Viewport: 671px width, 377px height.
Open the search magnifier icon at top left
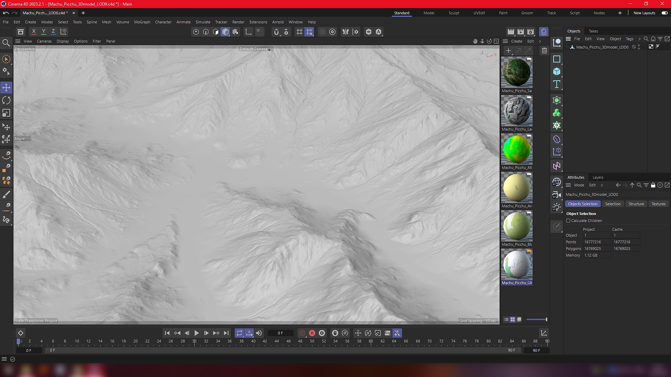(6, 43)
